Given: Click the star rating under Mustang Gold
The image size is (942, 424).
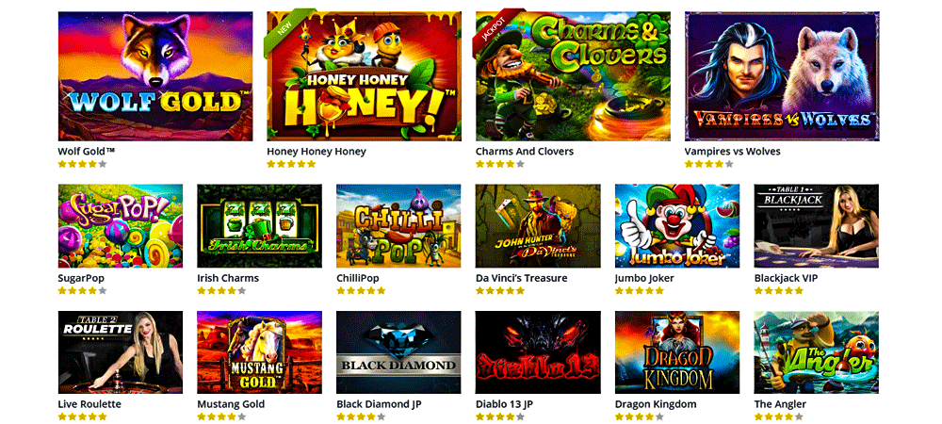Looking at the screenshot, I should click(221, 416).
